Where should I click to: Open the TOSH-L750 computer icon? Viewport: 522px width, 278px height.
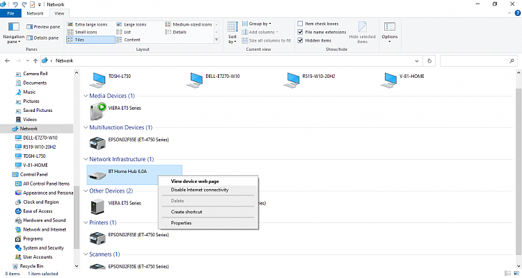pos(97,80)
